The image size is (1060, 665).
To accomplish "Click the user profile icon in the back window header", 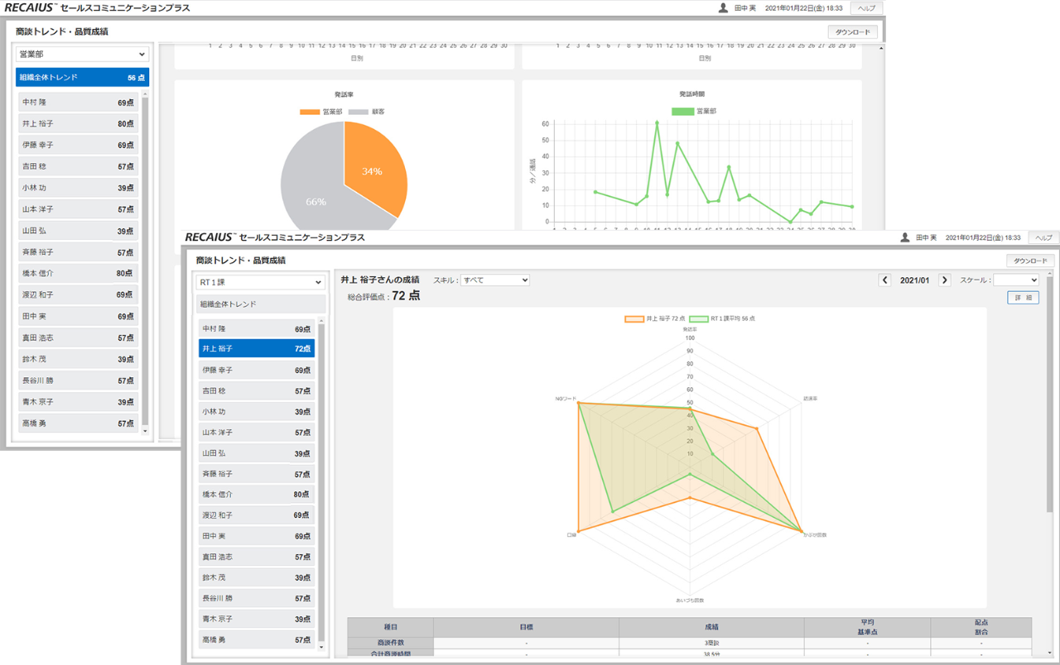I will pos(724,7).
